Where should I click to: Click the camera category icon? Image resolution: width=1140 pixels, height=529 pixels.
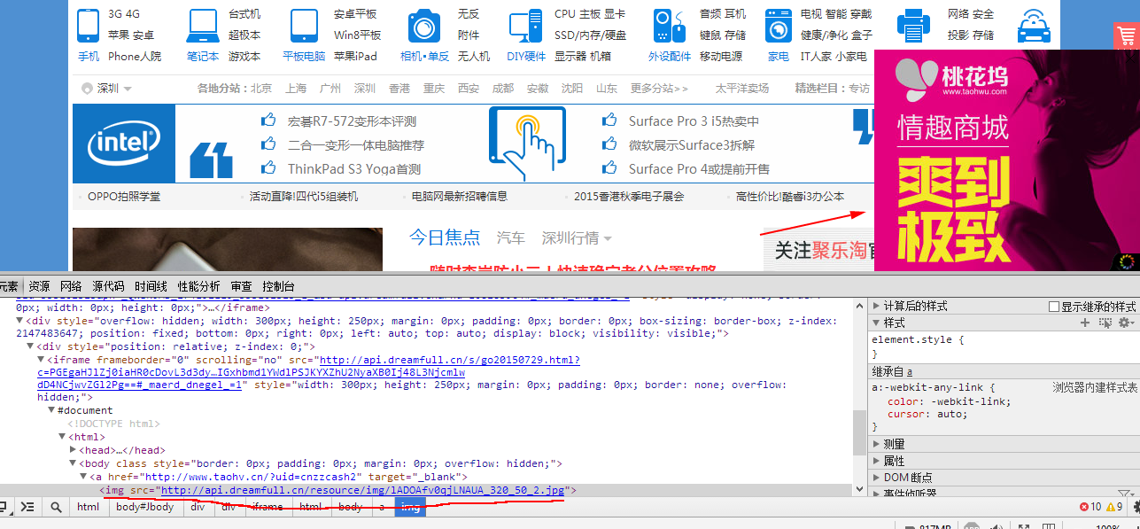[424, 26]
